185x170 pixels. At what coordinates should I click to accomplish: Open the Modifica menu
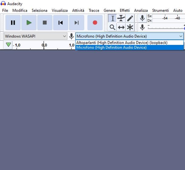[x=20, y=10]
